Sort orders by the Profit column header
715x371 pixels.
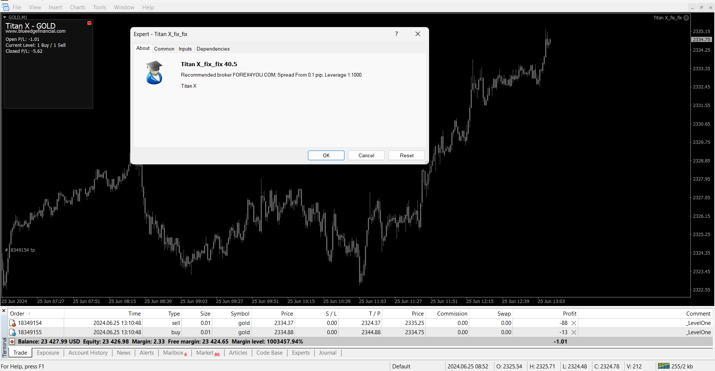click(x=569, y=314)
